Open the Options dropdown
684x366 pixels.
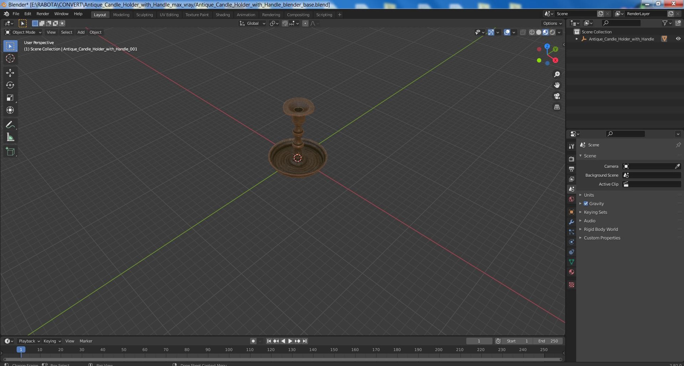coord(552,24)
